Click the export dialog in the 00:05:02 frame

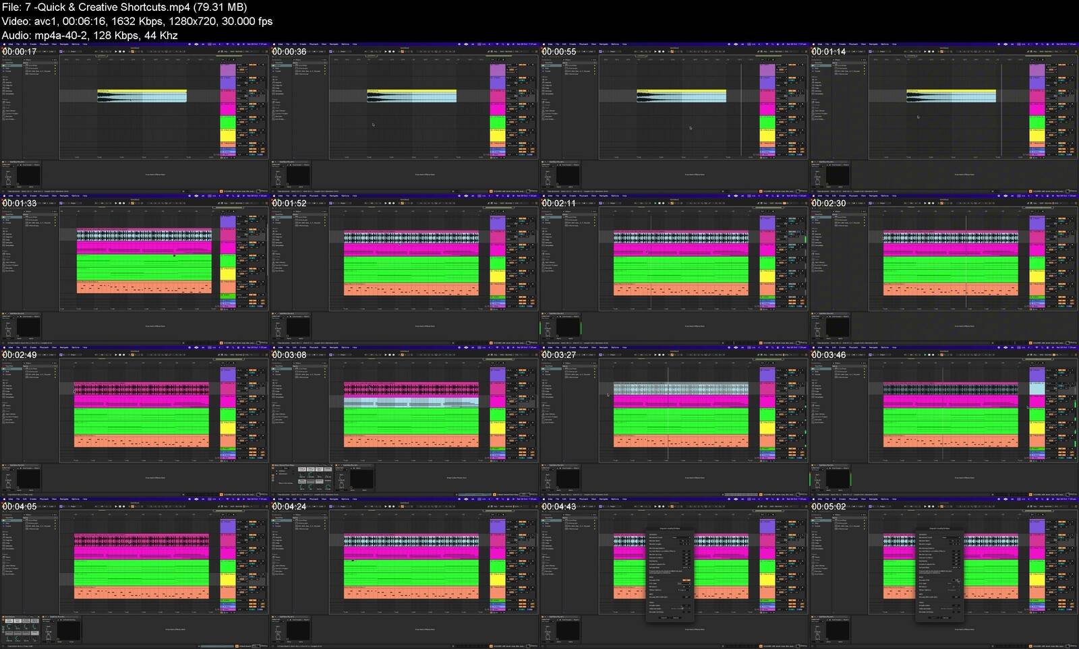pos(939,575)
